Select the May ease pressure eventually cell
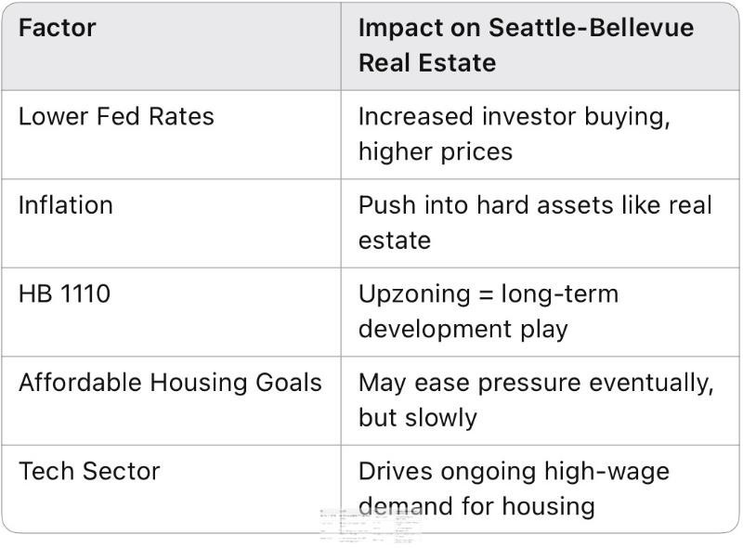 point(541,400)
